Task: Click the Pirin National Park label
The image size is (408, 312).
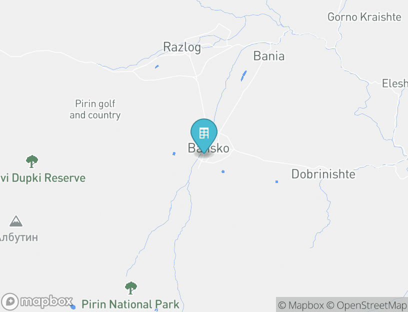Action: pyautogui.click(x=130, y=304)
